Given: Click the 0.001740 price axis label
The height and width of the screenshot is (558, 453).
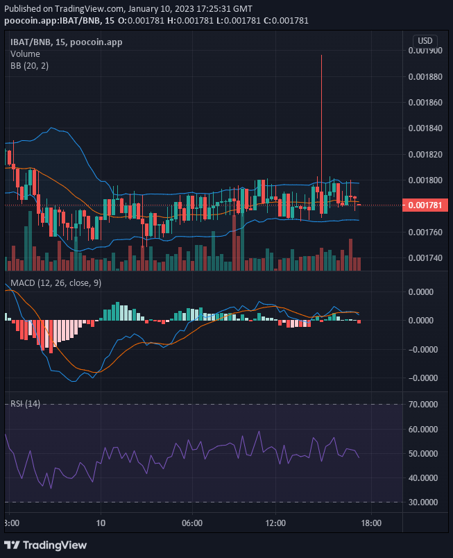Looking at the screenshot, I should (425, 257).
